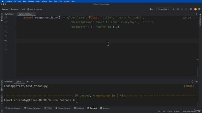Viewport: 202px width, 113px height.
Task: Click the orange updates icon
Action: (x=195, y=9)
